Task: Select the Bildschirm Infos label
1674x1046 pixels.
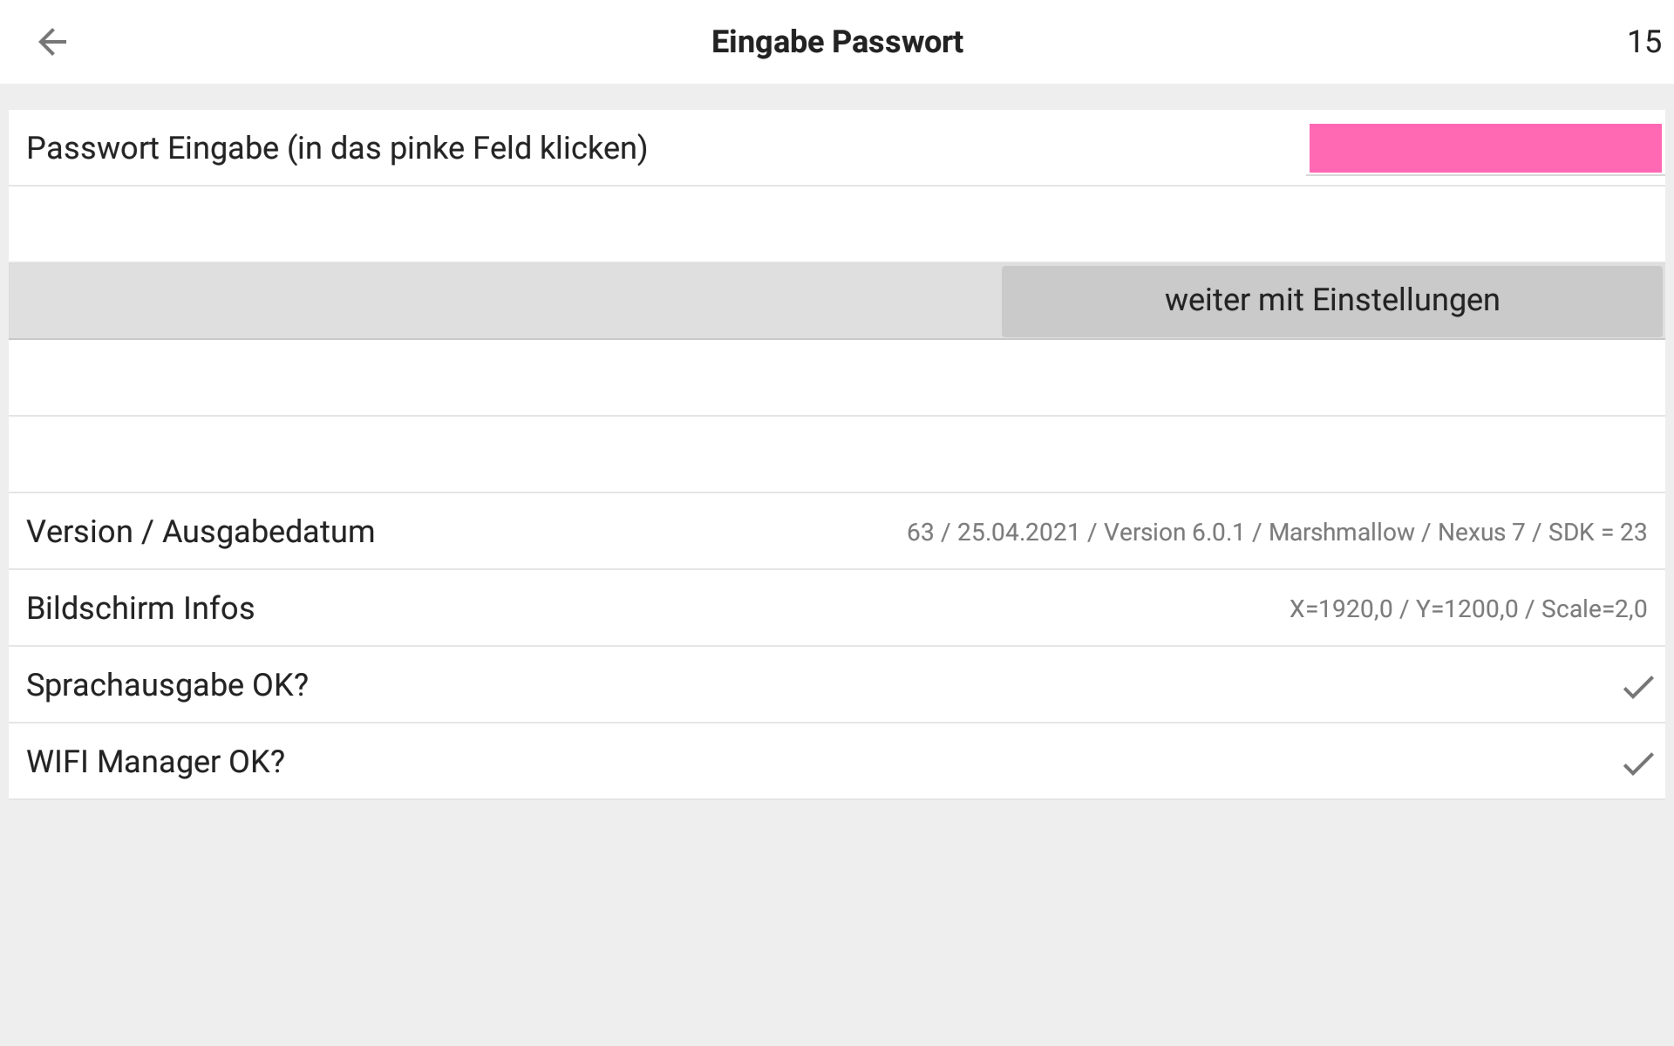Action: (140, 608)
